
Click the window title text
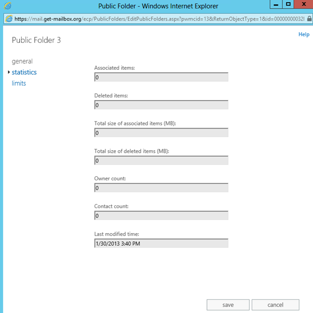tap(158, 6)
